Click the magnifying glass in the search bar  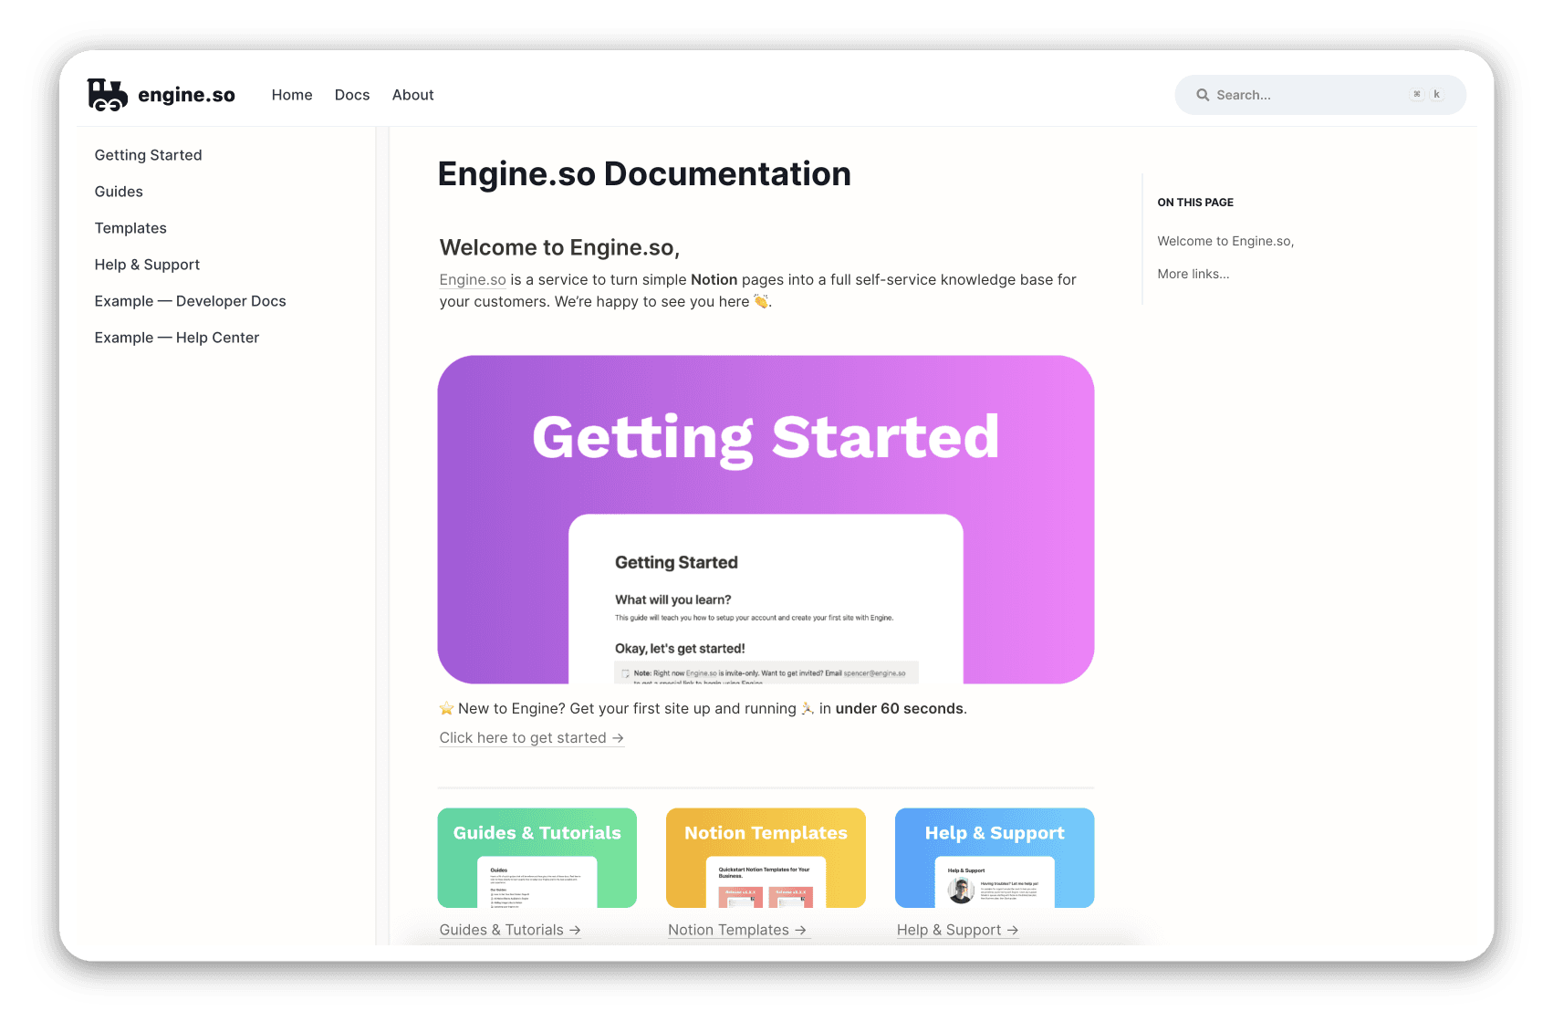coord(1204,95)
